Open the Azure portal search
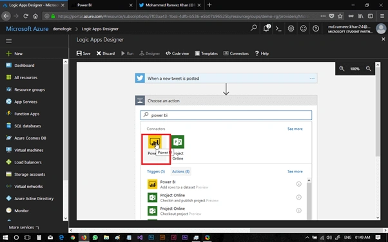The image size is (388, 242). [254, 28]
